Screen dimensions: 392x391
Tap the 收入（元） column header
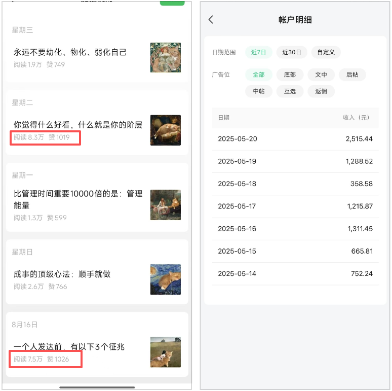(x=356, y=117)
